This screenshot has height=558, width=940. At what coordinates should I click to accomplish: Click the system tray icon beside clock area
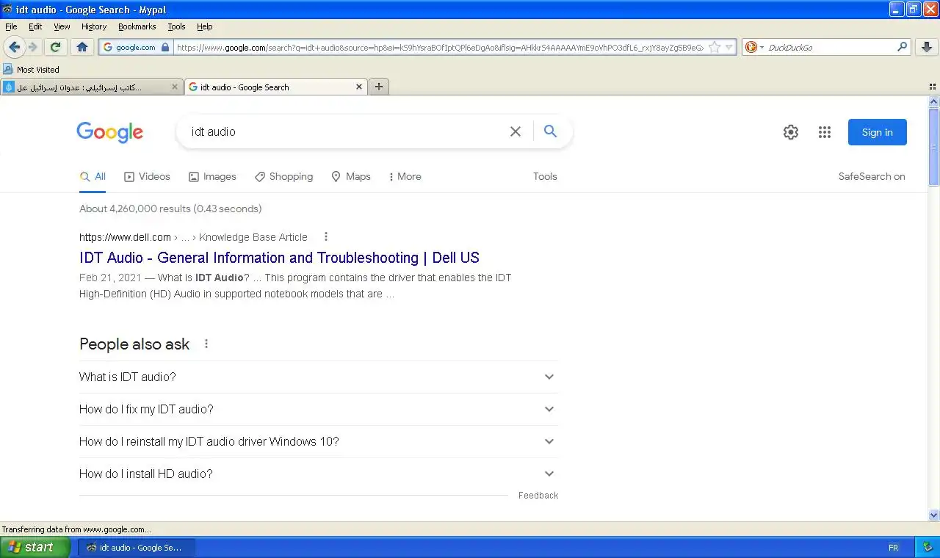(928, 548)
